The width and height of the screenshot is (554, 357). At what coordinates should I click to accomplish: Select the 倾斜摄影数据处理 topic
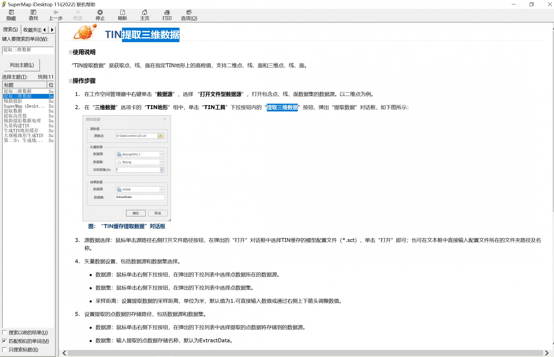(x=28, y=121)
